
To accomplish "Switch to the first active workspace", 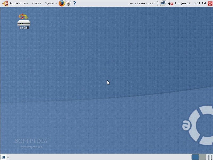I will point(195,157).
